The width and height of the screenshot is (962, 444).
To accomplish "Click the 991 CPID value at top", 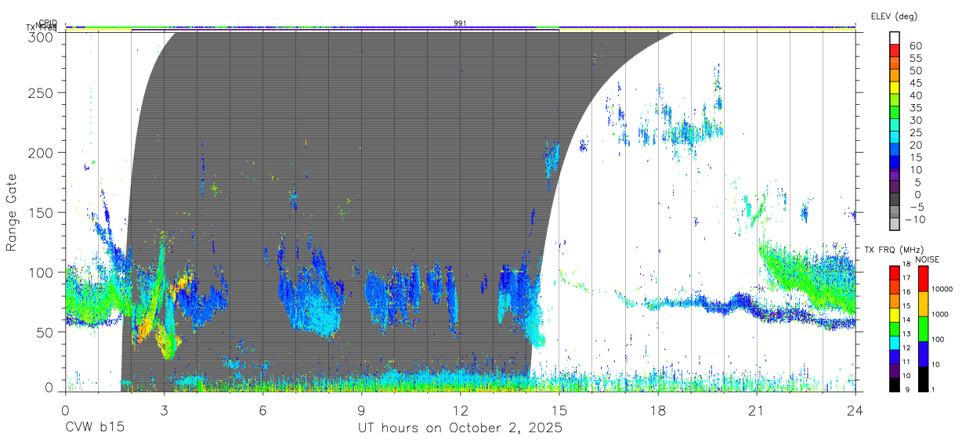I will pos(460,23).
